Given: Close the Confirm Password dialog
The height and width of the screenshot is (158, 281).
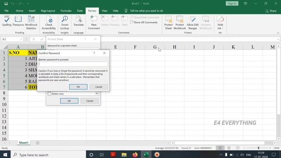Looking at the screenshot, I should tap(104, 53).
